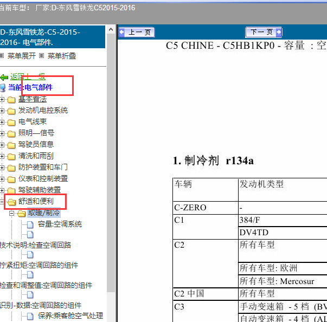
Task: Click the DV4TD engine cell
Action: pyautogui.click(x=283, y=233)
